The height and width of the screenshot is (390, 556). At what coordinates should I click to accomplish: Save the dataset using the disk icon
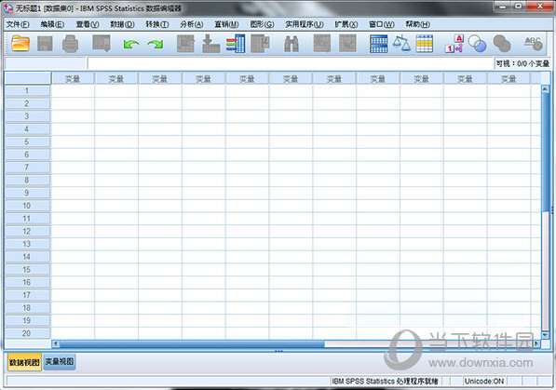pyautogui.click(x=45, y=44)
